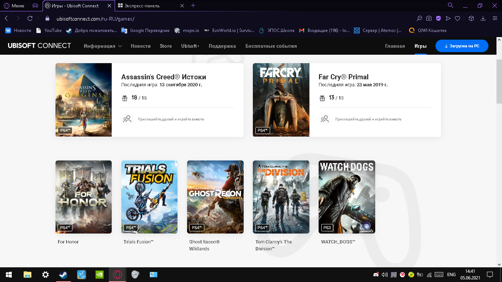The height and width of the screenshot is (282, 502).
Task: Switch to the Экспресс-панель tab
Action: (146, 6)
